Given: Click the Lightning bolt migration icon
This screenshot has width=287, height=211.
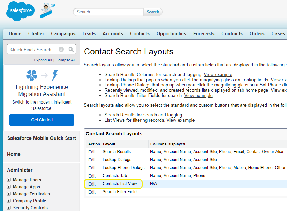Looking at the screenshot, I should (x=55, y=75).
